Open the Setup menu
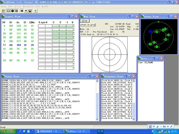 [x=4, y=6]
